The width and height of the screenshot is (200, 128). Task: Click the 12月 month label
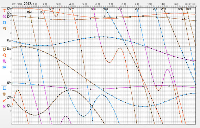point(176,4)
